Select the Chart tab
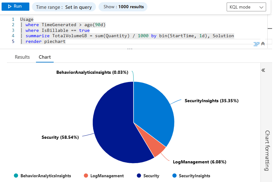274x182 pixels. (x=45, y=57)
